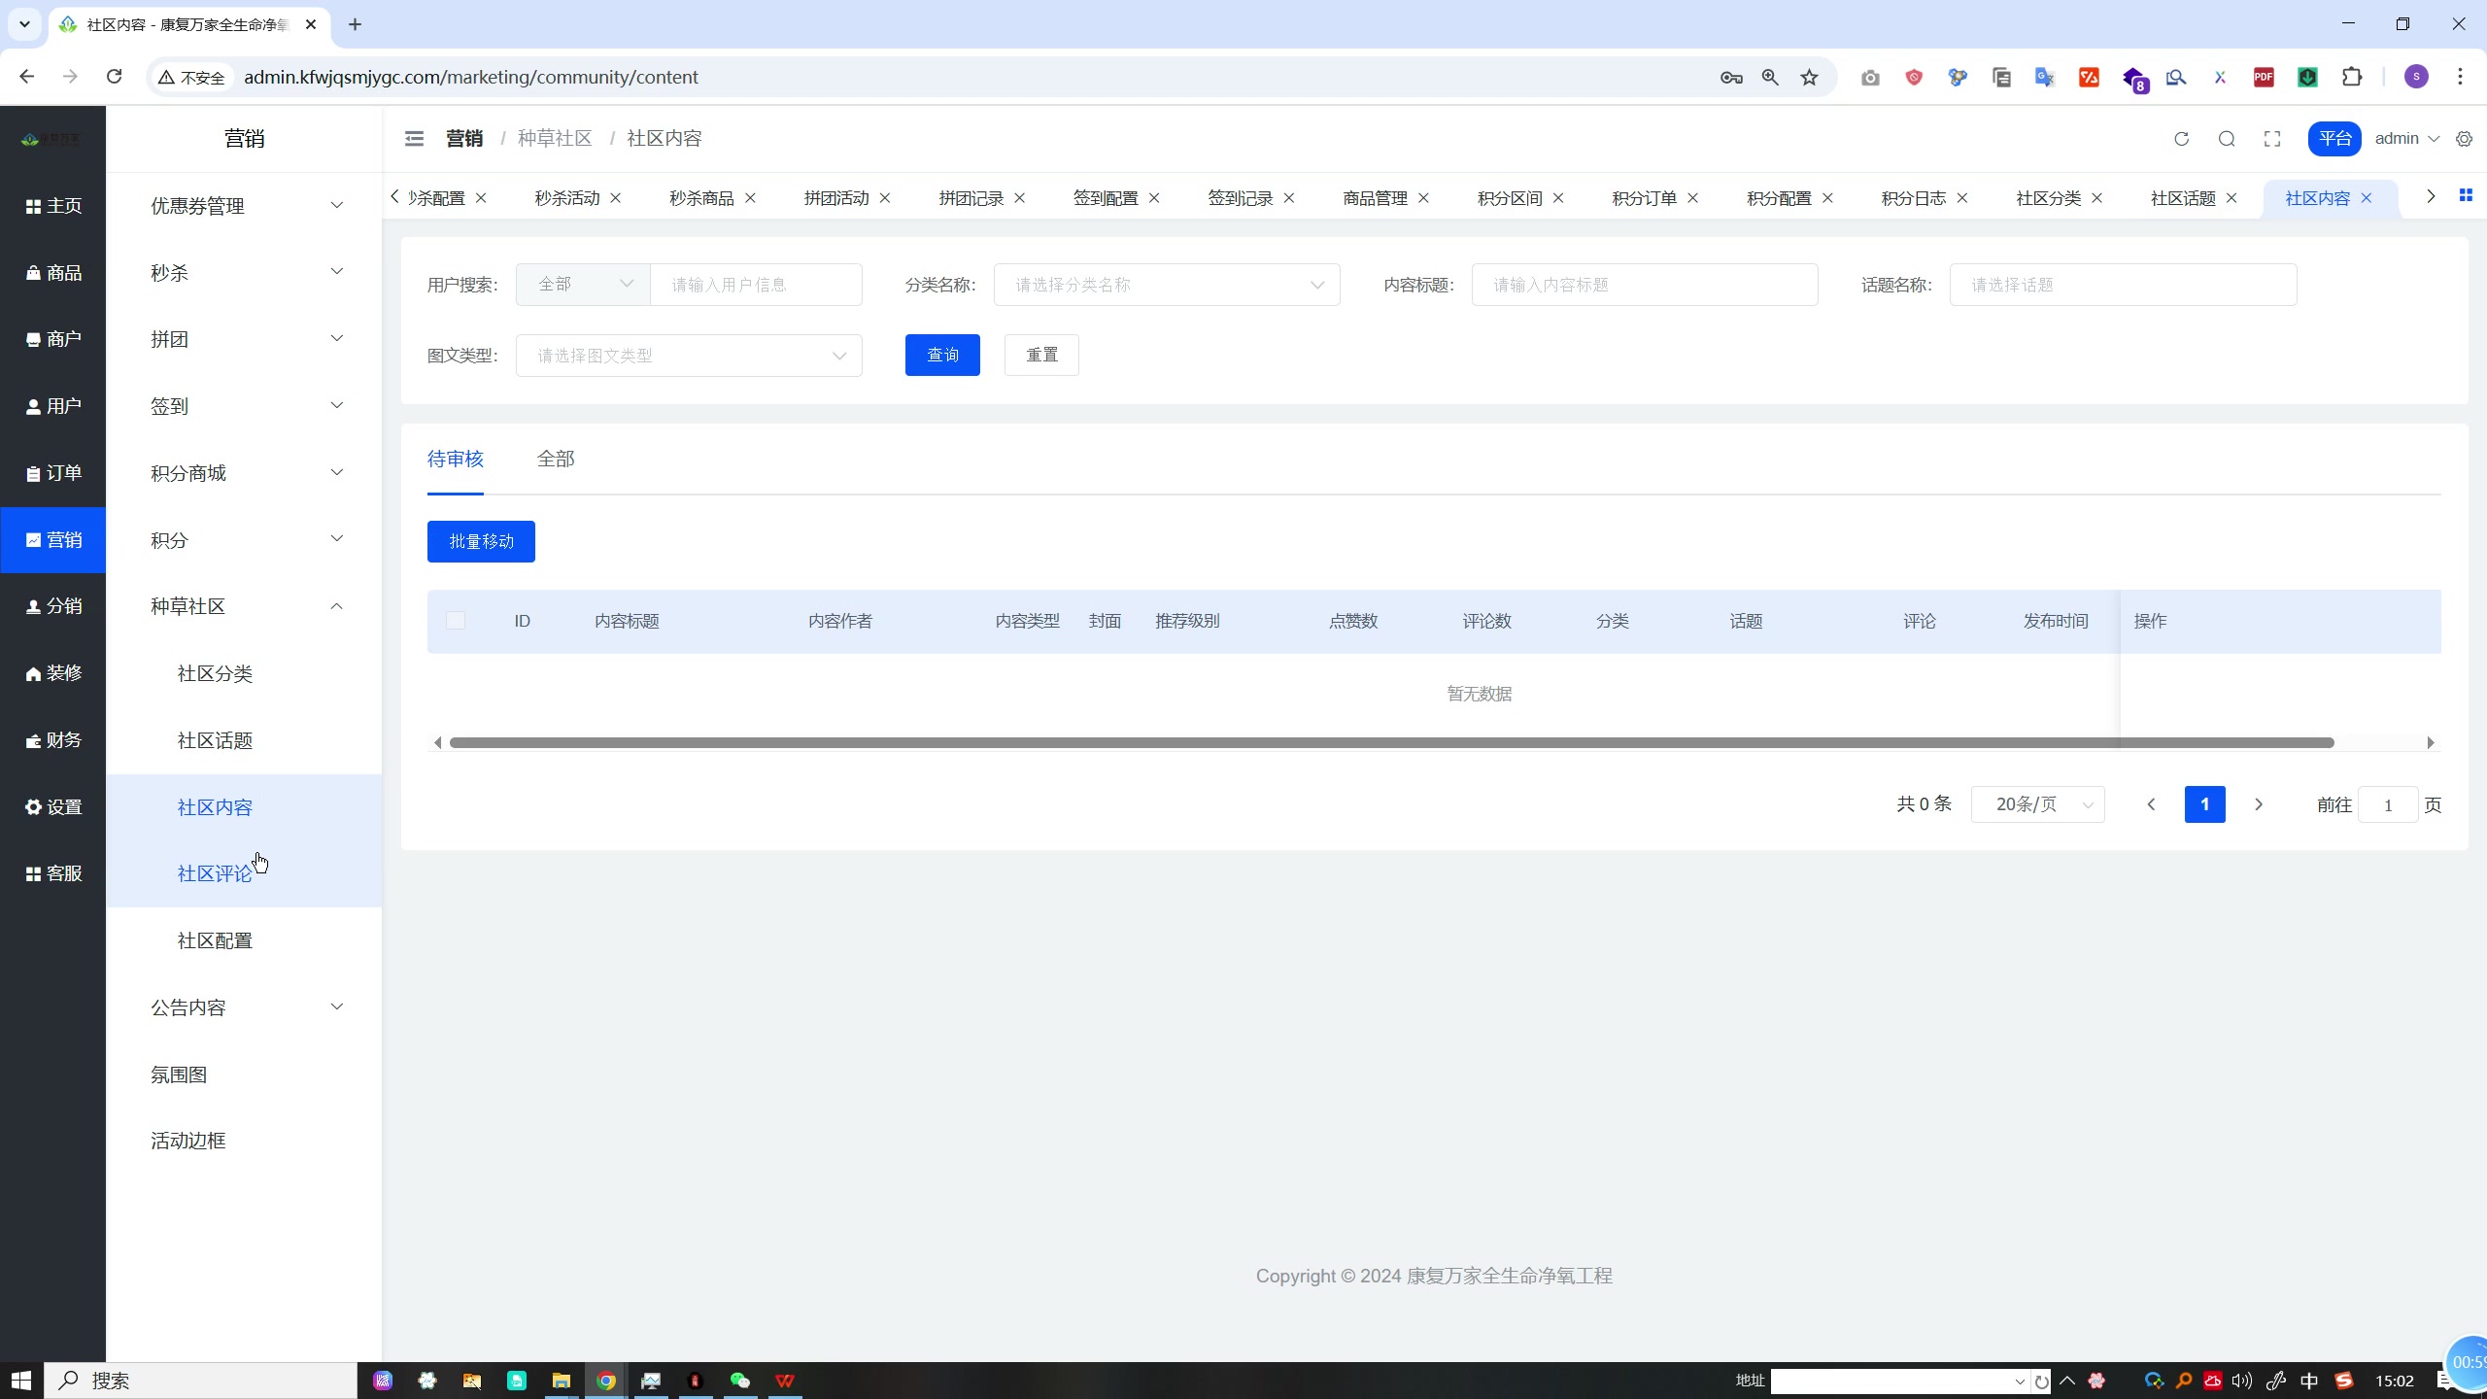
Task: Open the header search magnifier icon
Action: tap(2227, 139)
